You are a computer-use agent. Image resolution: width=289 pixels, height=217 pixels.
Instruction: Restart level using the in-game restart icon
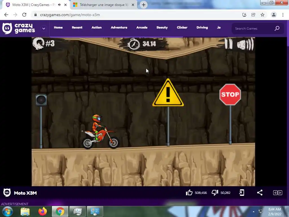[x=38, y=44]
